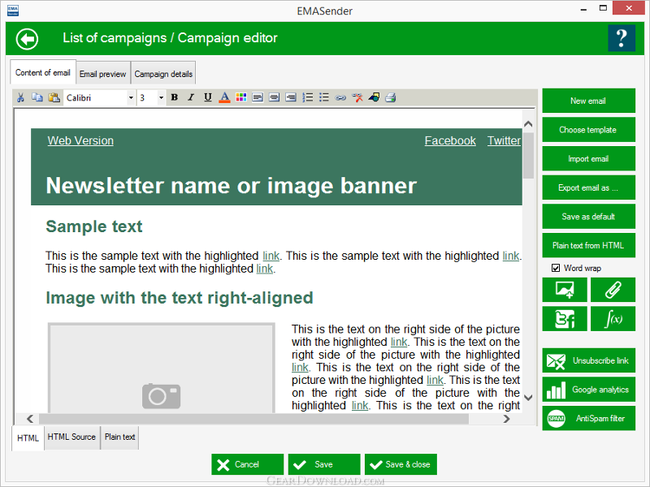Open the Calibri font dropdown

(131, 97)
